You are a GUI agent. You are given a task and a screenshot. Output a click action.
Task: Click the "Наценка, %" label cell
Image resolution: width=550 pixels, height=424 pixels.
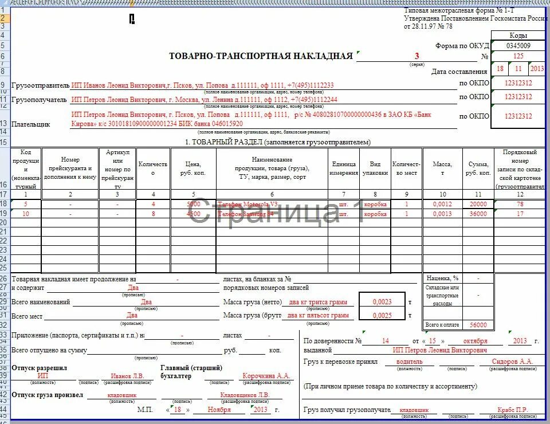(x=442, y=278)
